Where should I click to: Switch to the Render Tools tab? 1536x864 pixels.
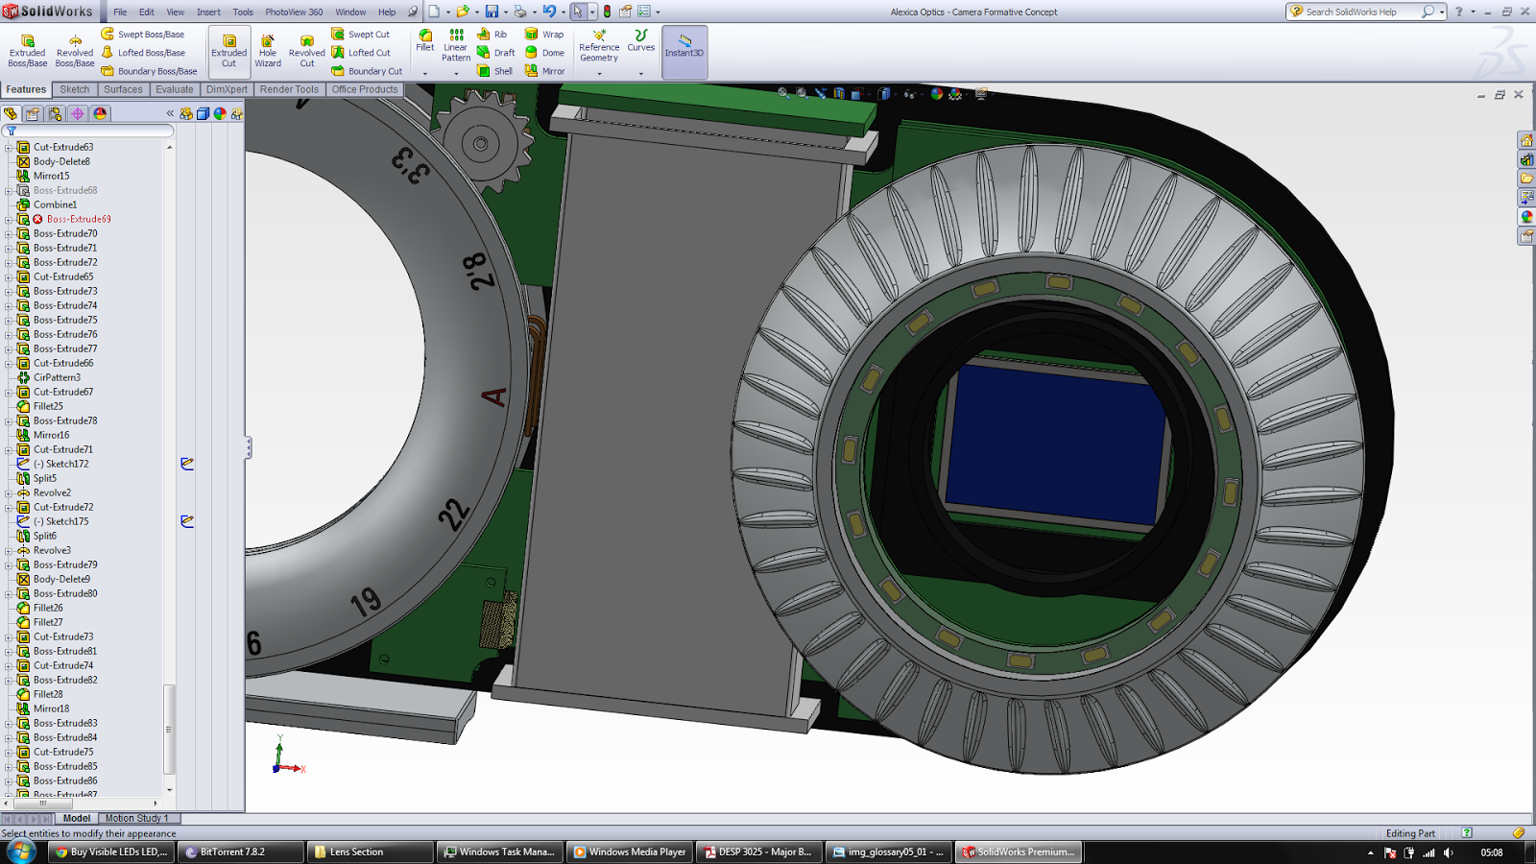pyautogui.click(x=289, y=89)
